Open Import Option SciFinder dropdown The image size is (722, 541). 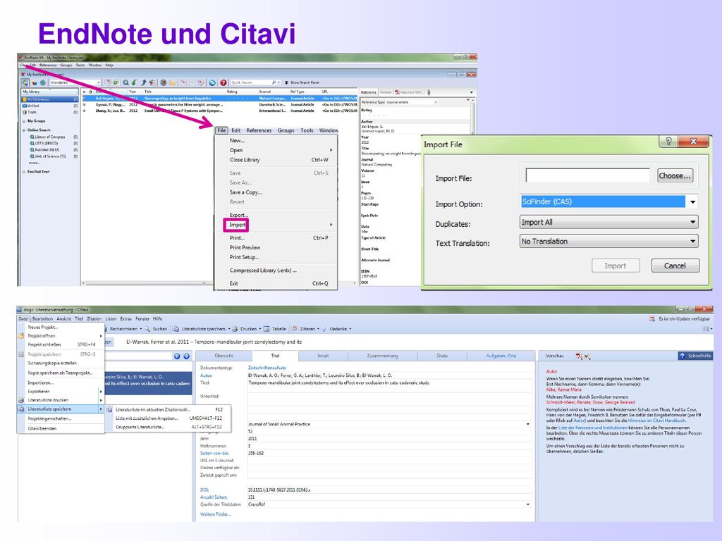(x=692, y=201)
